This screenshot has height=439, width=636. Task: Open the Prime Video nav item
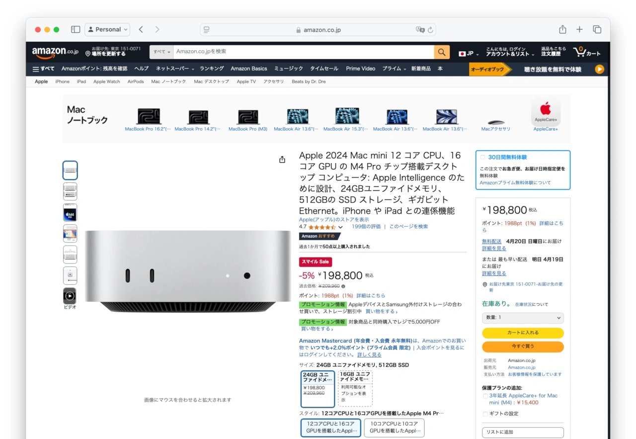coord(361,69)
